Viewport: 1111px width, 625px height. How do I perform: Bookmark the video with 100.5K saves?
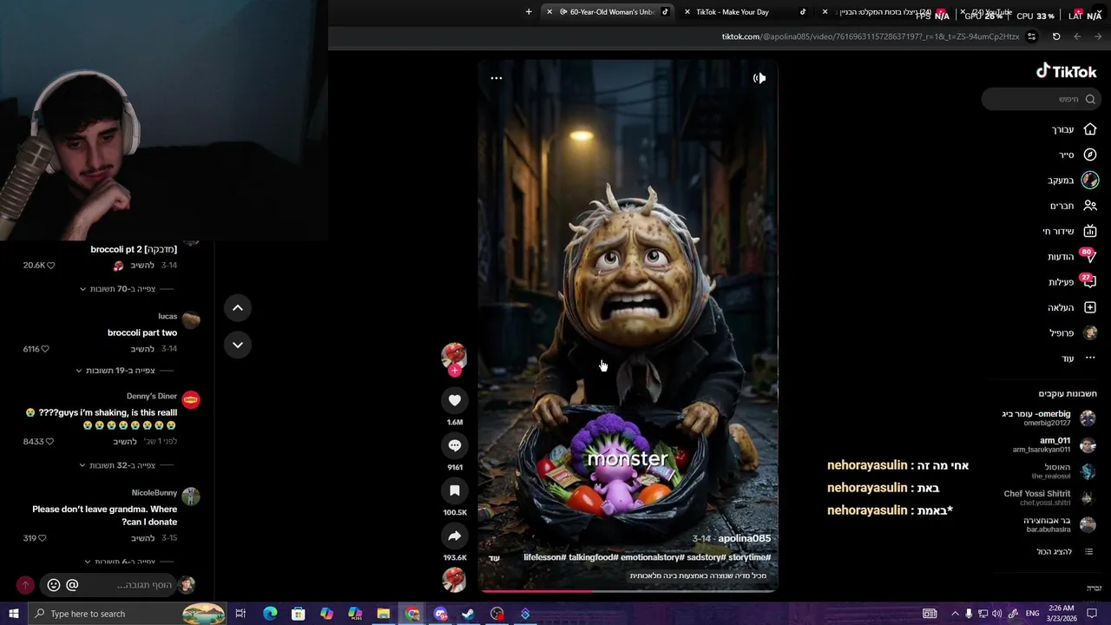point(454,490)
